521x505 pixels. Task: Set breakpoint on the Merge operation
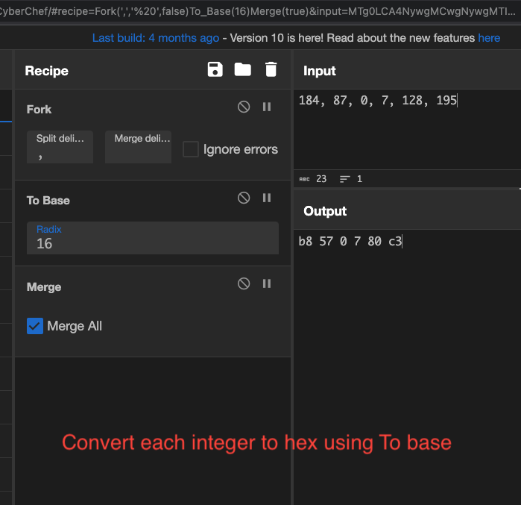[267, 283]
